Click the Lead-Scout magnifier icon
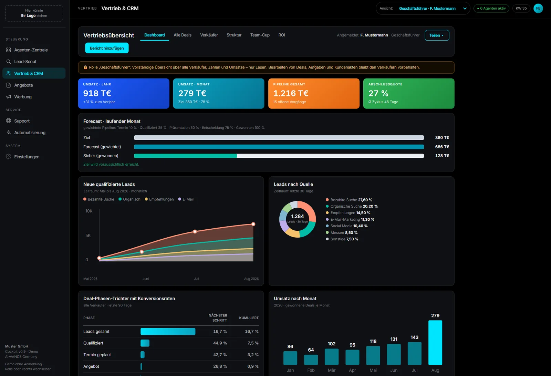Screen dimensions: 551x376 pos(9,62)
